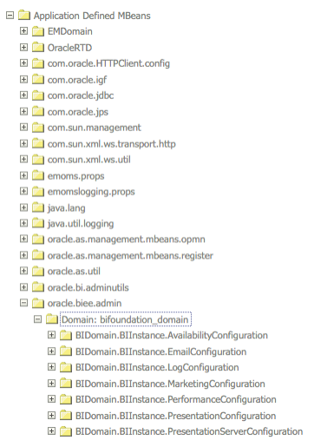Click the emoms.props folder icon
Screen dimensions: 314x440
click(38, 175)
